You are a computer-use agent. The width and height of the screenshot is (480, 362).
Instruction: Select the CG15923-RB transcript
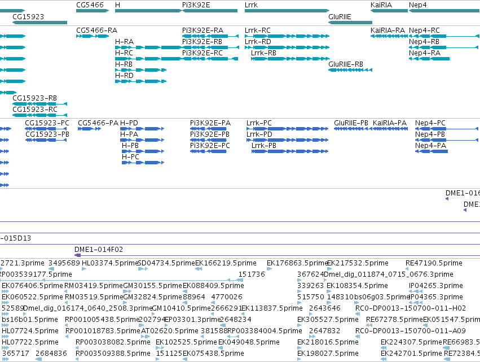coord(40,104)
